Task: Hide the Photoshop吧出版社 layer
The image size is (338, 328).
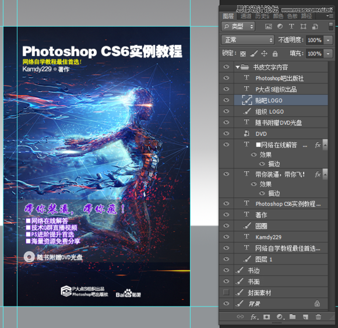Action: click(x=226, y=78)
